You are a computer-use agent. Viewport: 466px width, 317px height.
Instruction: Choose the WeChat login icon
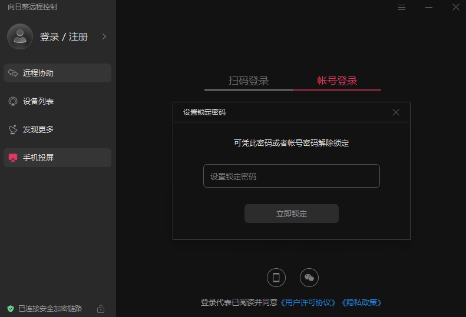309,278
